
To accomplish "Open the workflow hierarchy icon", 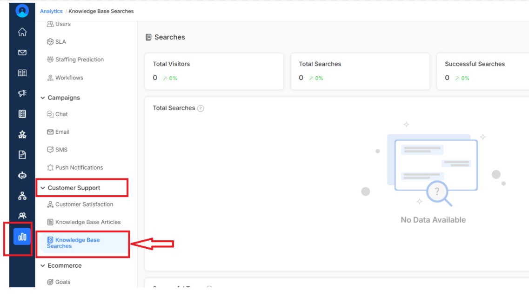I will tap(22, 196).
